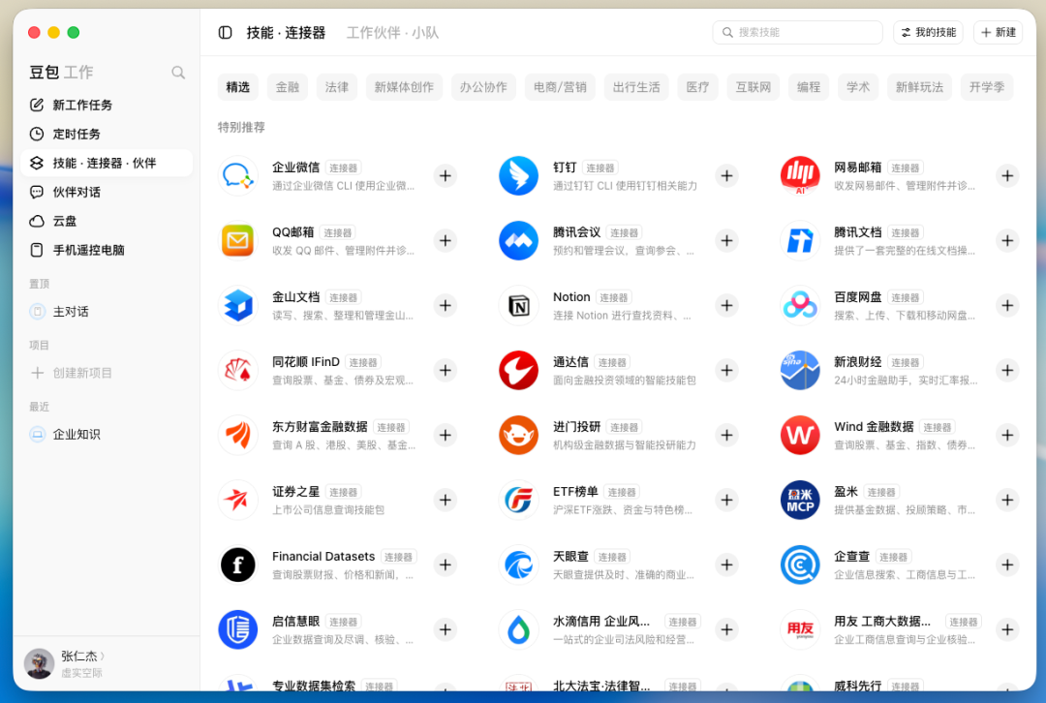Add the Notion connector with plus
The width and height of the screenshot is (1046, 703).
(x=726, y=305)
